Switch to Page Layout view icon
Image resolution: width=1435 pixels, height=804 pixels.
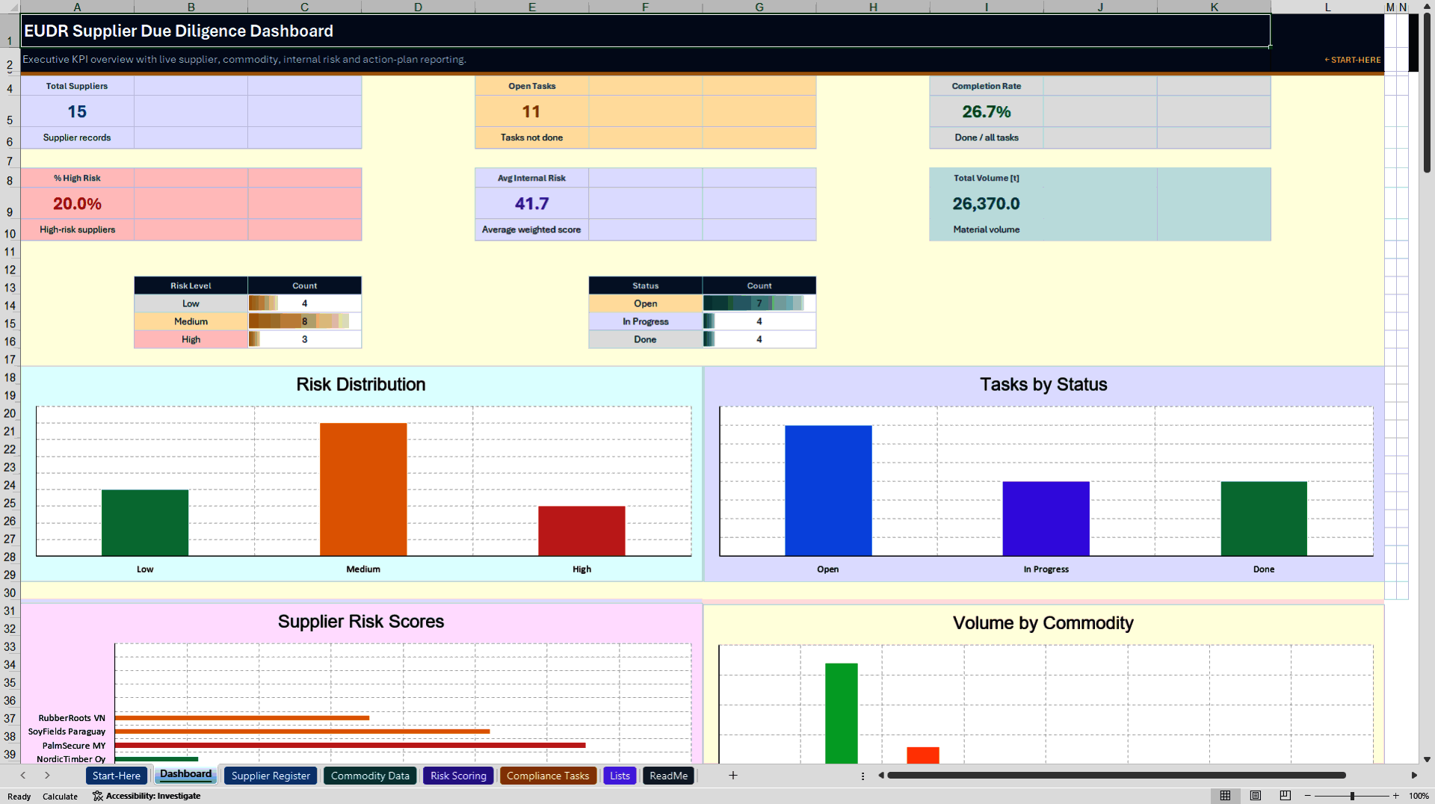pos(1256,796)
